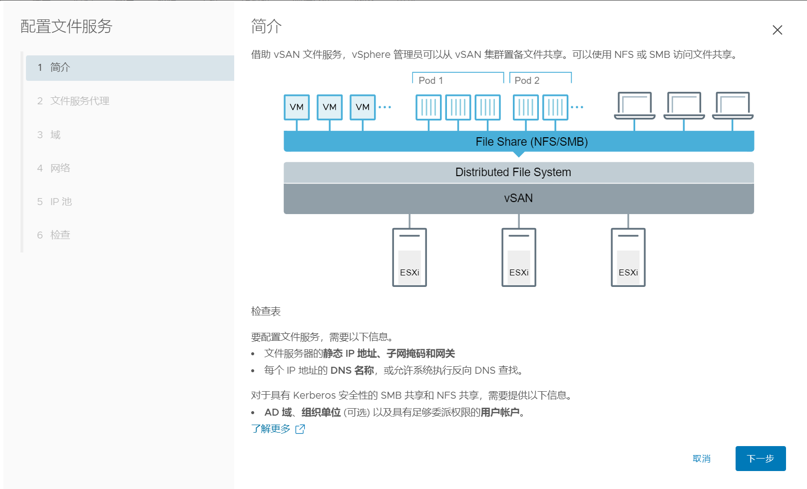Viewport: 807px width, 489px height.
Task: Click the vSAN layer in the diagram
Action: (x=519, y=199)
